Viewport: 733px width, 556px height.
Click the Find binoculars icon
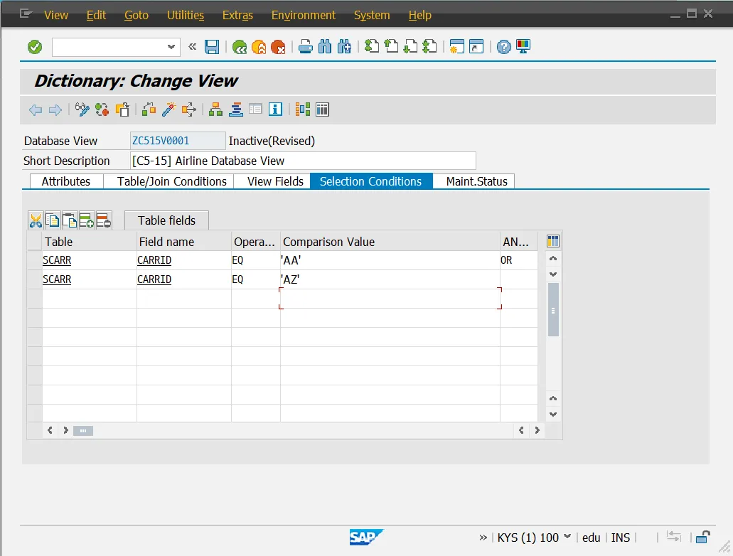[x=324, y=47]
